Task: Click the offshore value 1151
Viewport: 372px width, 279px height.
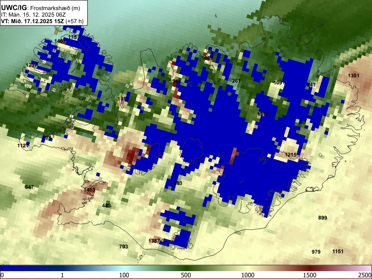Action: pyautogui.click(x=338, y=251)
